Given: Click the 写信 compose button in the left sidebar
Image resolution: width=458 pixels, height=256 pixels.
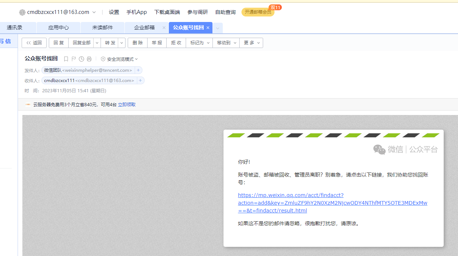Looking at the screenshot, I should 6,41.
